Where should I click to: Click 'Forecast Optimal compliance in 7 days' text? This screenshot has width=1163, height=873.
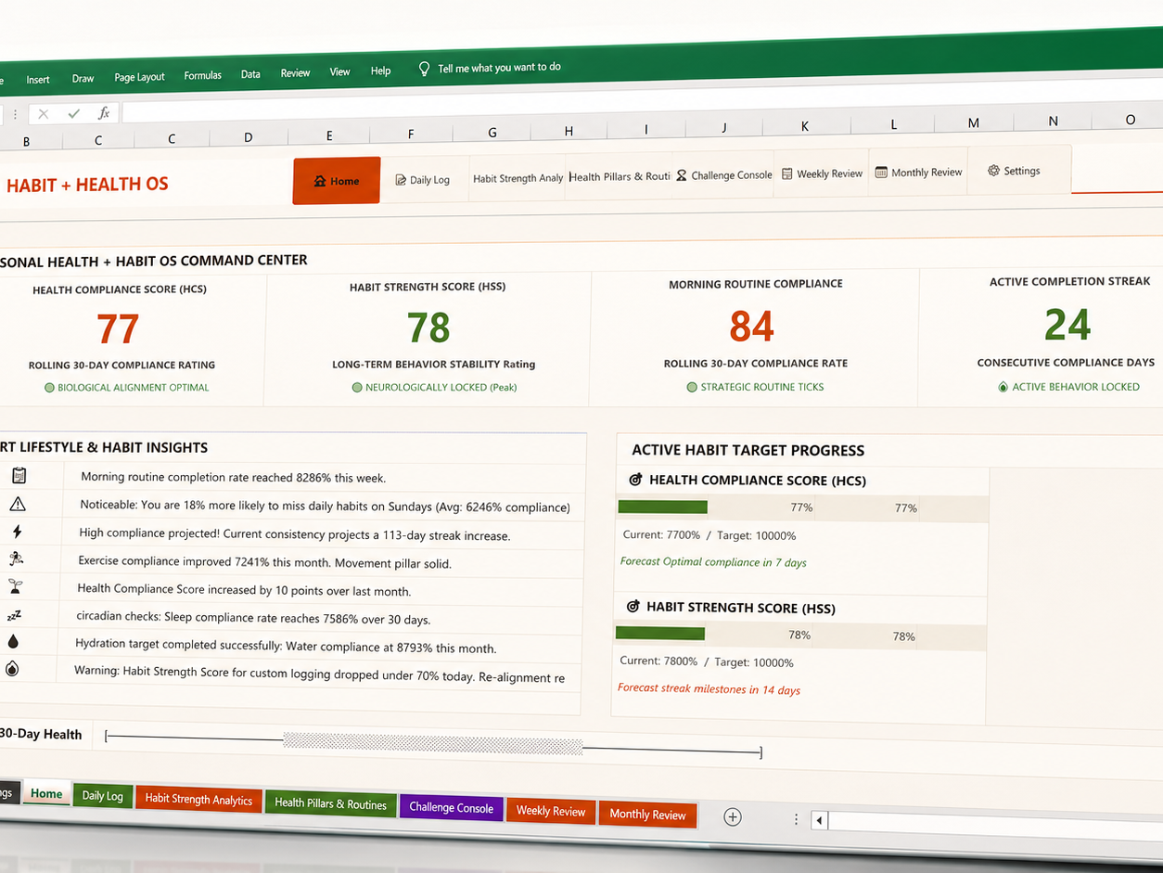713,562
